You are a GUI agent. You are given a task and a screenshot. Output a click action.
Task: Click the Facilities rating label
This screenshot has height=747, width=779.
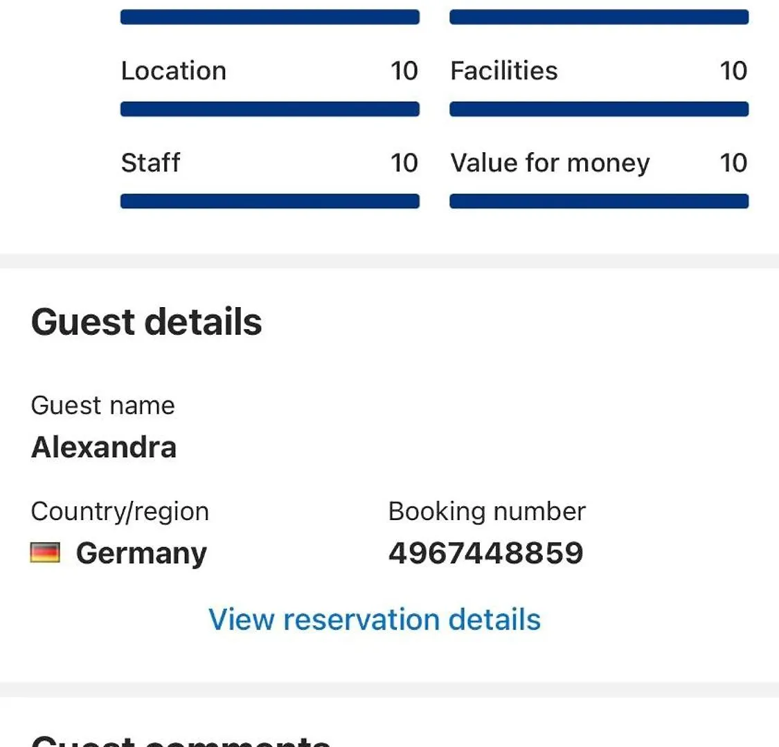coord(504,71)
